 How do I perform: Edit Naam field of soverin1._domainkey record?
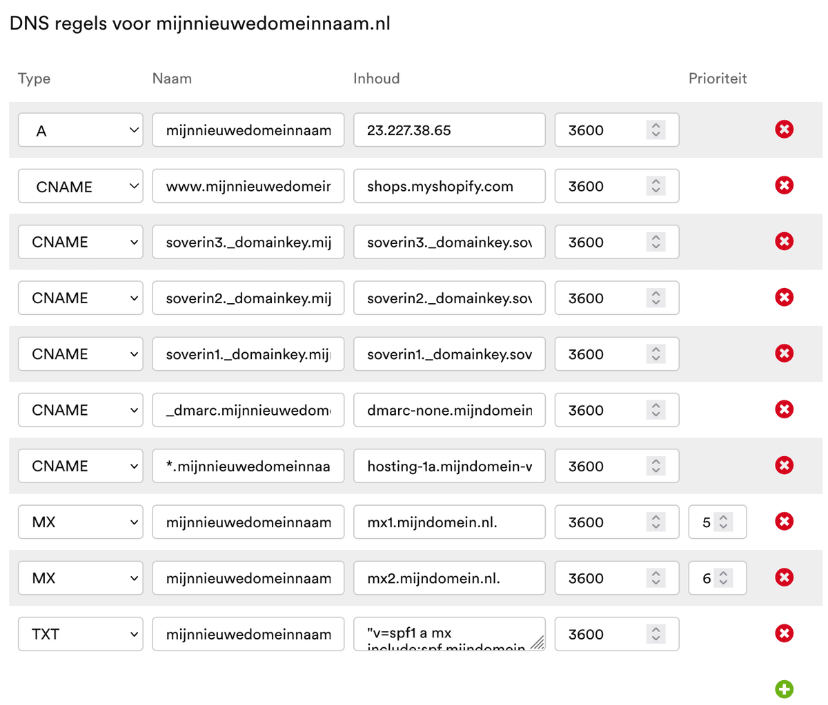coord(248,354)
